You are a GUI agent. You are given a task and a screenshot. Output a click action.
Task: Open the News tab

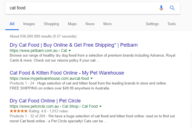coord(90,24)
